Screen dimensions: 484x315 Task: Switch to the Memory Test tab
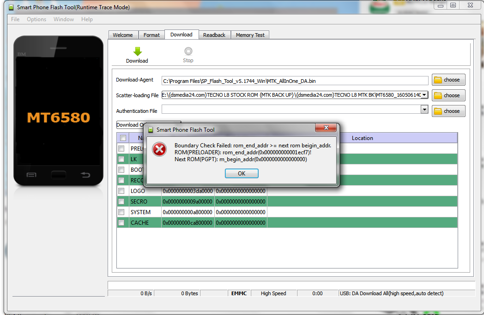click(x=250, y=35)
